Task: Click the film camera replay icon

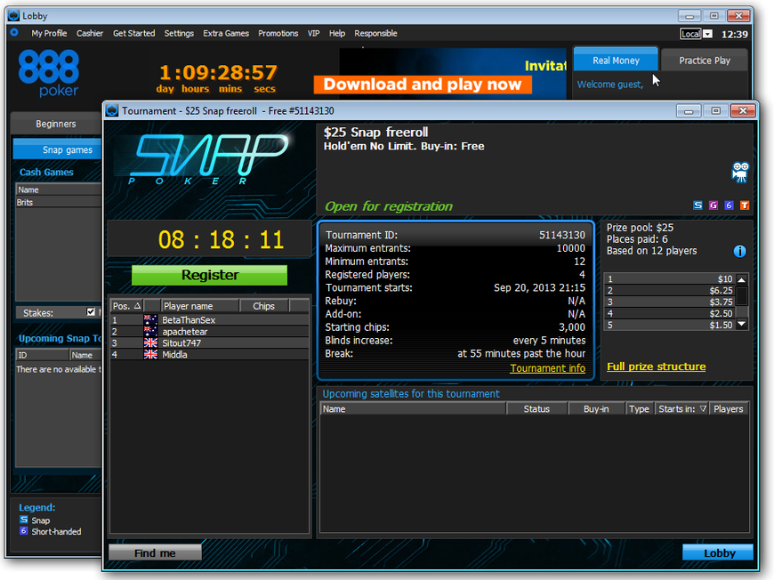Action: pos(739,173)
